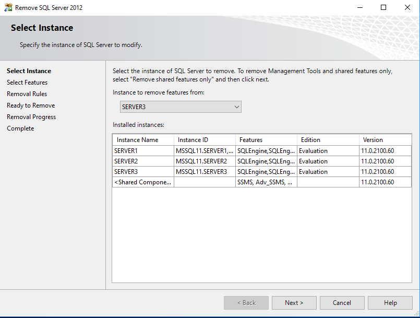This screenshot has height=318, width=420.
Task: Click the Removal Progress sidebar entry
Action: tap(31, 116)
